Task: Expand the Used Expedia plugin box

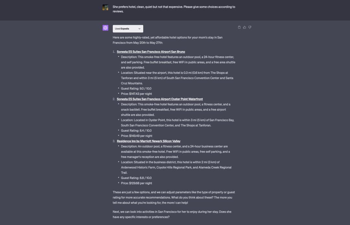Action: click(128, 28)
